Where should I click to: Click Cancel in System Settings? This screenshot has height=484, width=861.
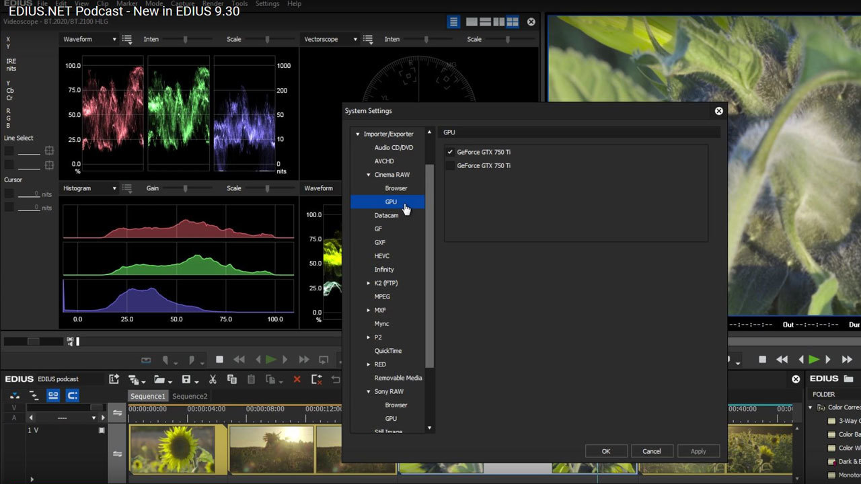(652, 451)
